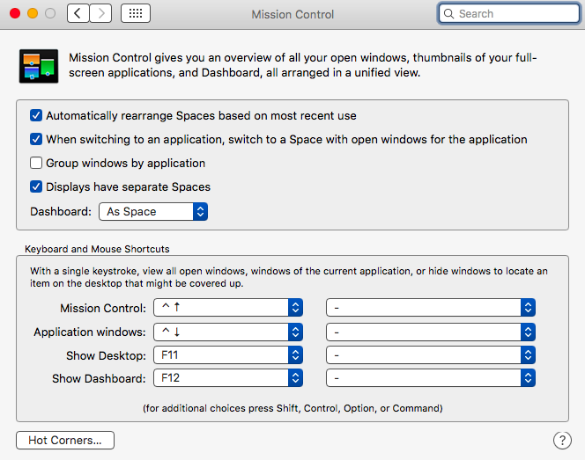Uncheck switch to Space with open windows
The height and width of the screenshot is (460, 585).
click(36, 139)
